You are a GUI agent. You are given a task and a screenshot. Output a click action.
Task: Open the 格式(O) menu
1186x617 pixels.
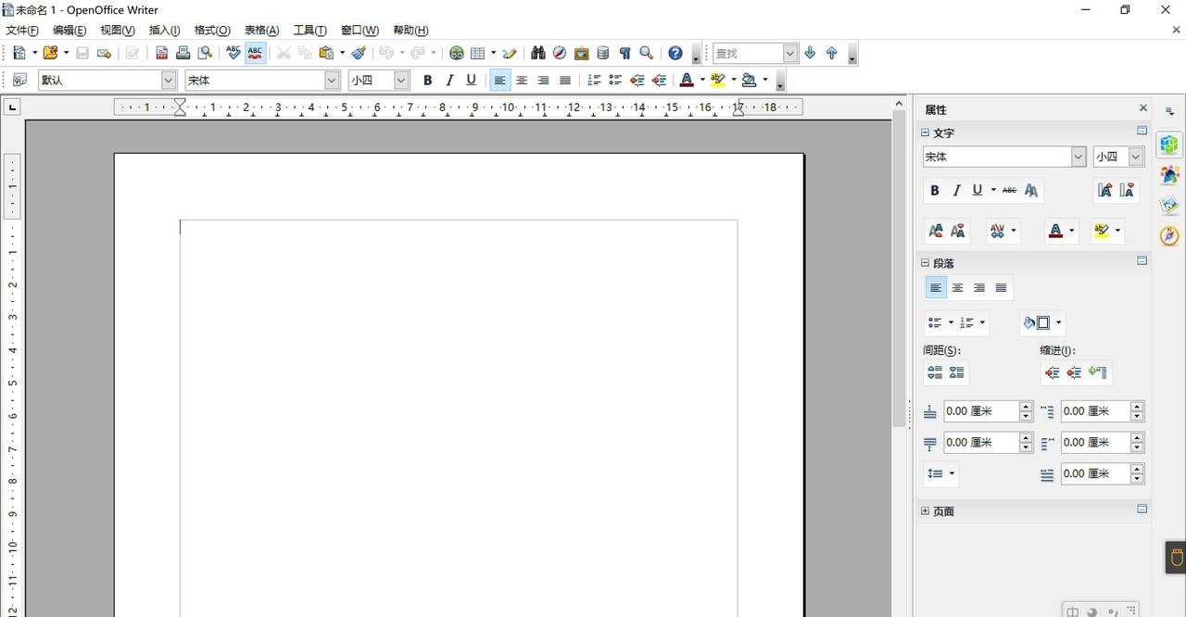tap(211, 31)
